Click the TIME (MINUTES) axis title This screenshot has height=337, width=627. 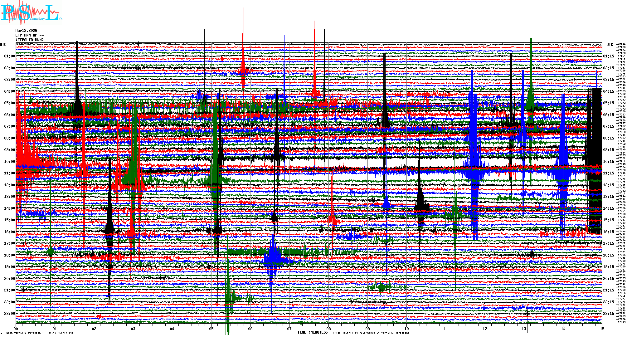click(x=312, y=332)
